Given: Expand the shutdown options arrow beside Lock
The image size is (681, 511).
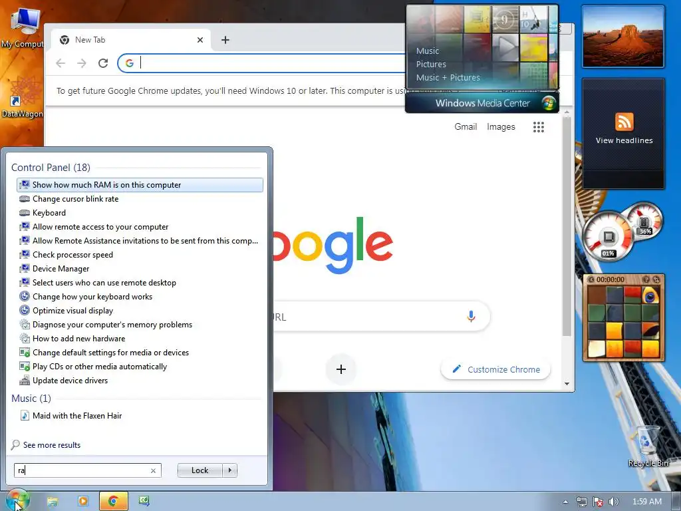Looking at the screenshot, I should pyautogui.click(x=229, y=470).
